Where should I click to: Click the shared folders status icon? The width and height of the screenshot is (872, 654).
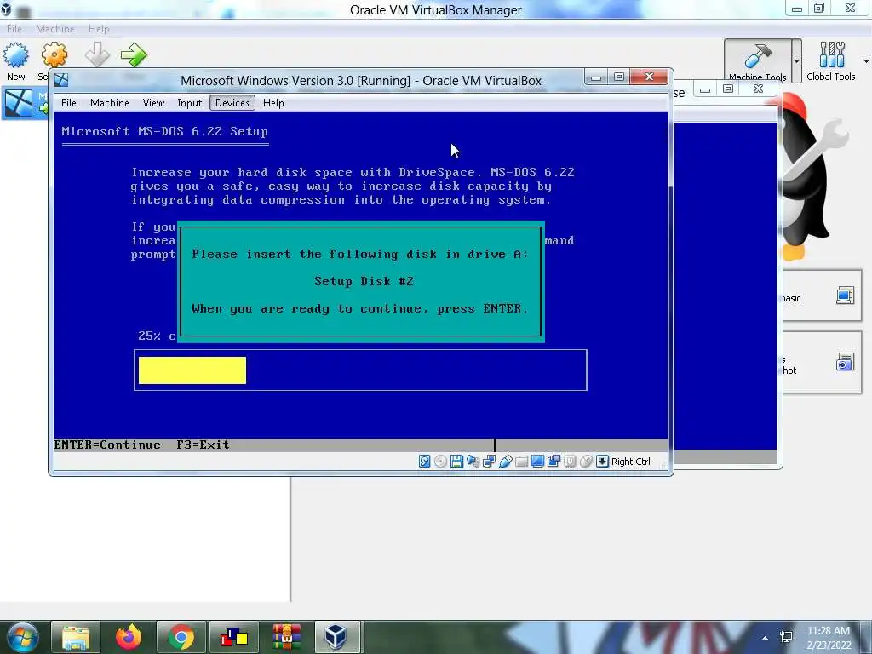[522, 461]
